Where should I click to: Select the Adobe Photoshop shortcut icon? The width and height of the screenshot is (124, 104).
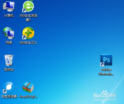tap(106, 60)
